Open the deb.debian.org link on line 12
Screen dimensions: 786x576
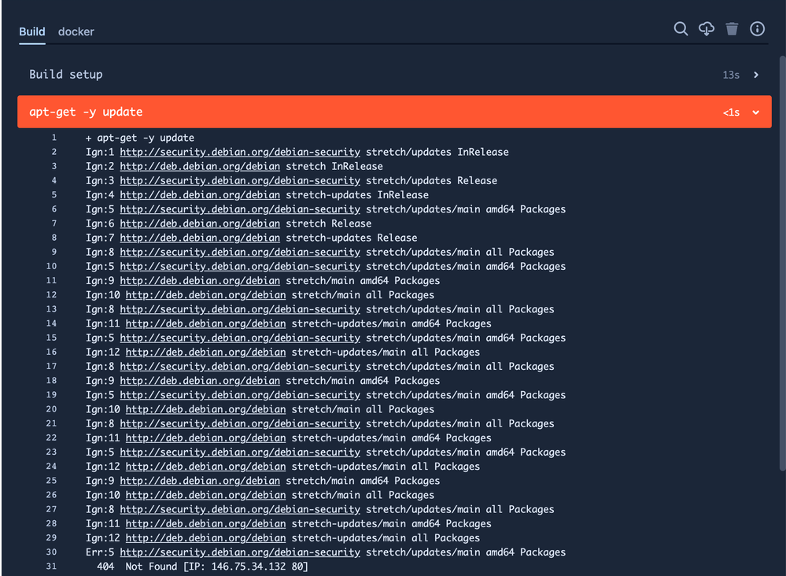point(205,295)
